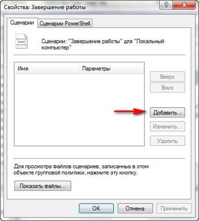Remove the script with Удалить button
Image resolution: width=199 pixels, height=221 pixels.
click(x=167, y=141)
